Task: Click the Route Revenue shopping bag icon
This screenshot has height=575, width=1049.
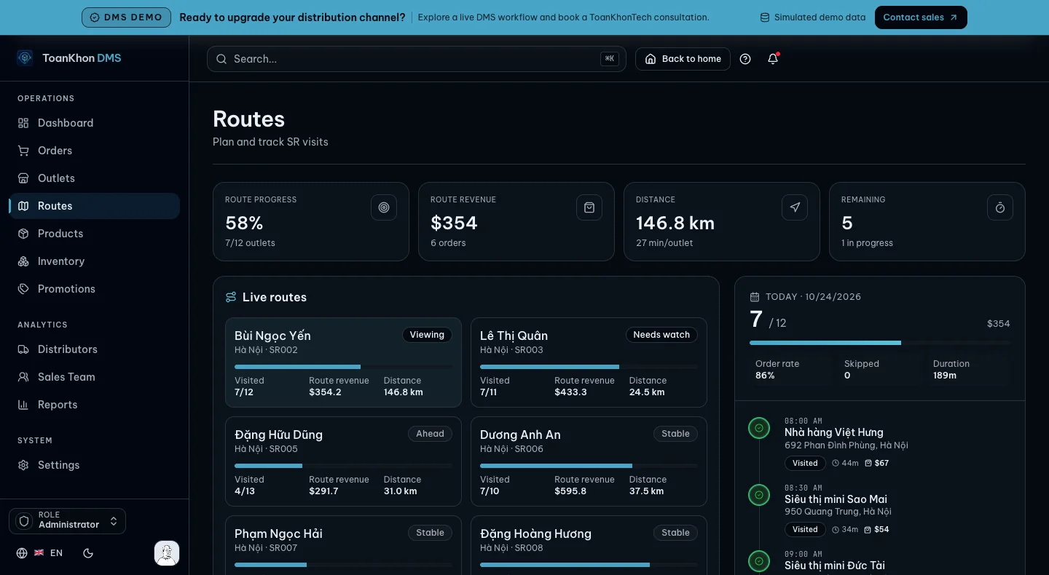Action: tap(589, 207)
